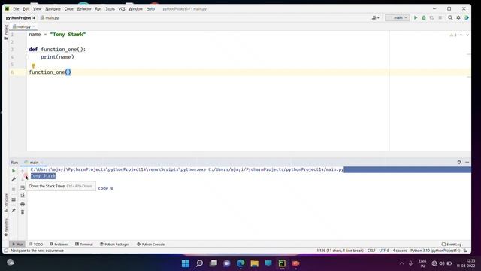Click Stop square in Run panel sidebar

14,189
